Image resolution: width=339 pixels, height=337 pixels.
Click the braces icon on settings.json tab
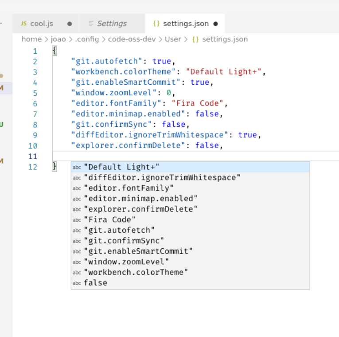(x=156, y=24)
